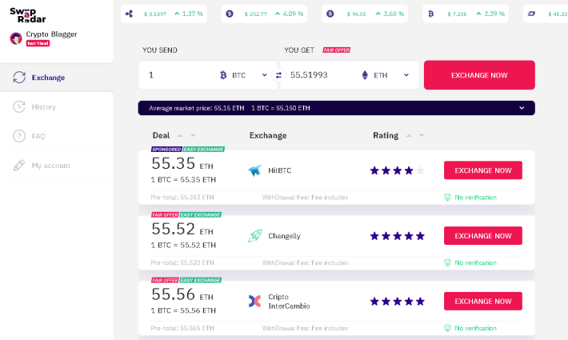The image size is (568, 340).
Task: Click the coin icon beside $202.77
Action: tap(230, 14)
